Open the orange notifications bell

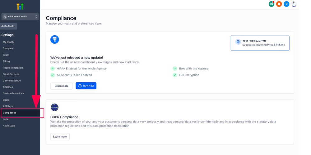279,4
